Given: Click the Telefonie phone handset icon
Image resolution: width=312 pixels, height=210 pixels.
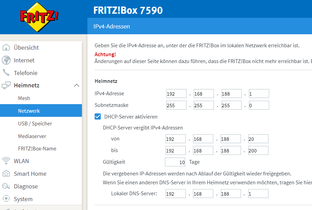Looking at the screenshot, I should pyautogui.click(x=6, y=73).
